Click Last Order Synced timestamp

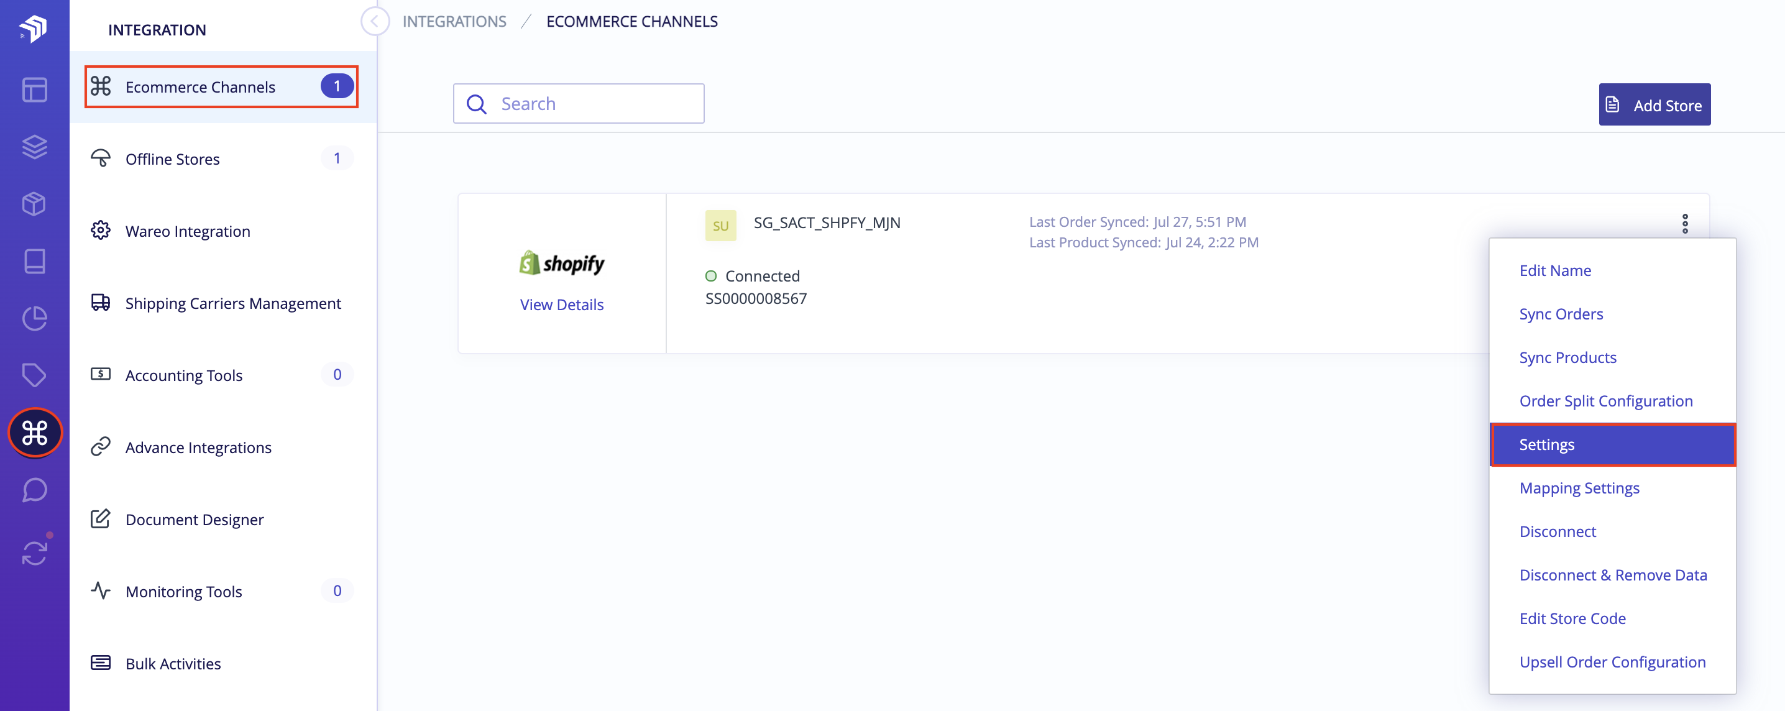[1137, 222]
